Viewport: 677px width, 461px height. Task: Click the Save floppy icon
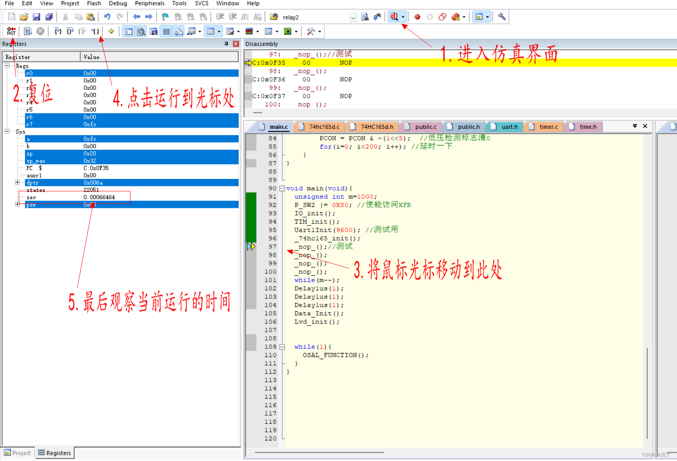pos(37,17)
